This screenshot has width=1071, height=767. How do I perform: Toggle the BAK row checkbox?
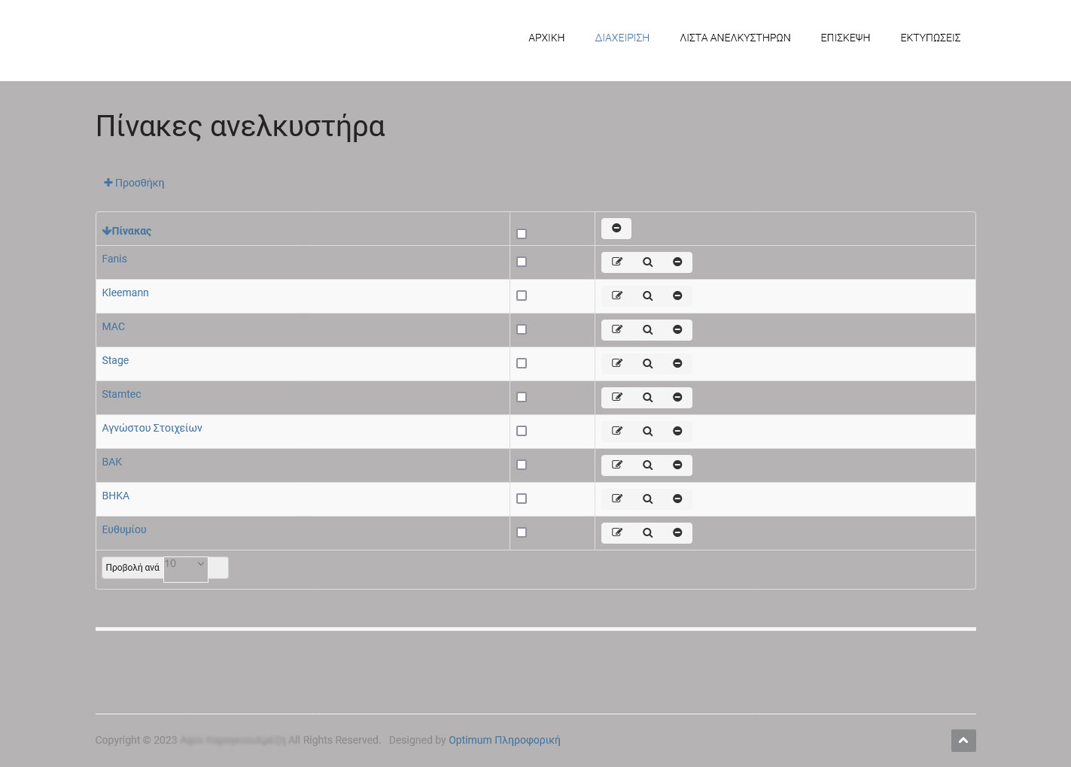point(521,464)
